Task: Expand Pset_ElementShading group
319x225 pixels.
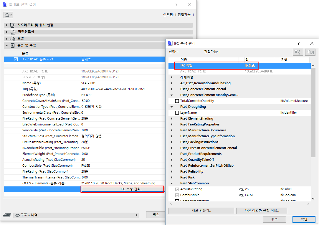Action: coord(172,119)
